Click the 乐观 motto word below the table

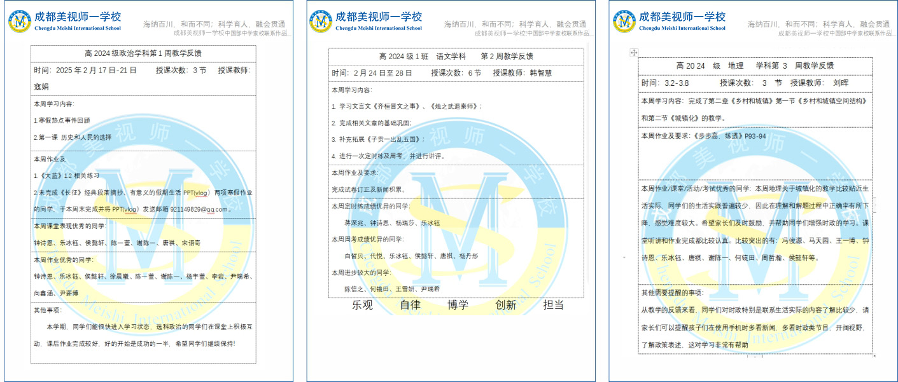click(362, 305)
